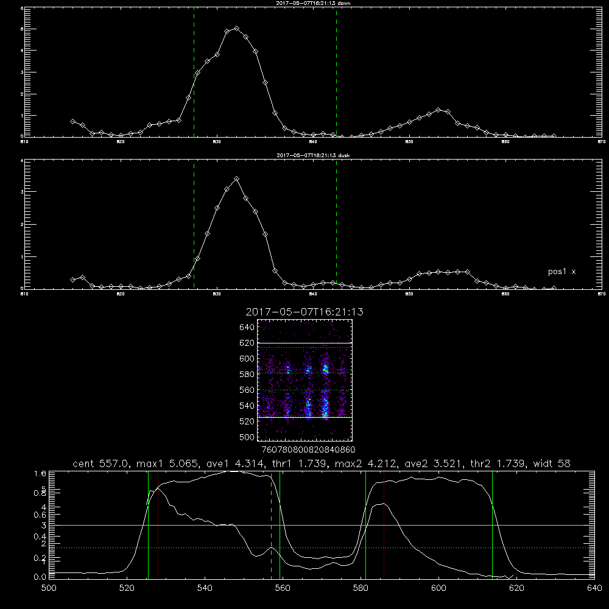
Task: Click the '560' x-axis label of bottom plot
Action: coord(283,588)
